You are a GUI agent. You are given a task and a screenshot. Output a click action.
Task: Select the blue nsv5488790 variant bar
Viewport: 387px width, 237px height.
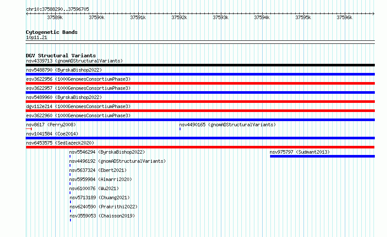pyautogui.click(x=200, y=74)
